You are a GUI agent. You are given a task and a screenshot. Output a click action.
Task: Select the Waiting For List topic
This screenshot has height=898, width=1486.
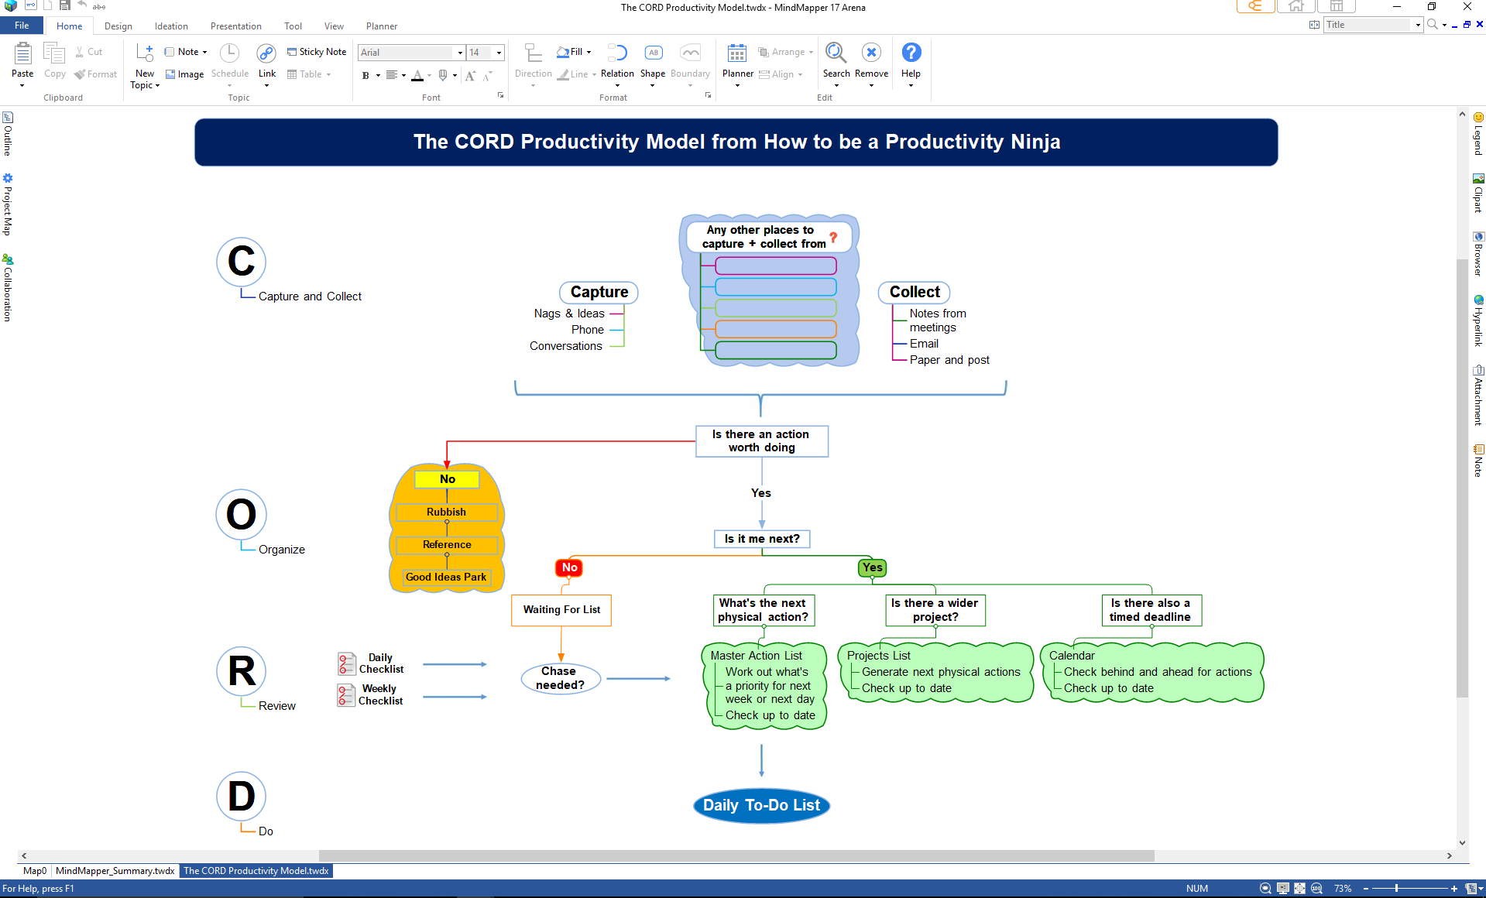point(561,610)
